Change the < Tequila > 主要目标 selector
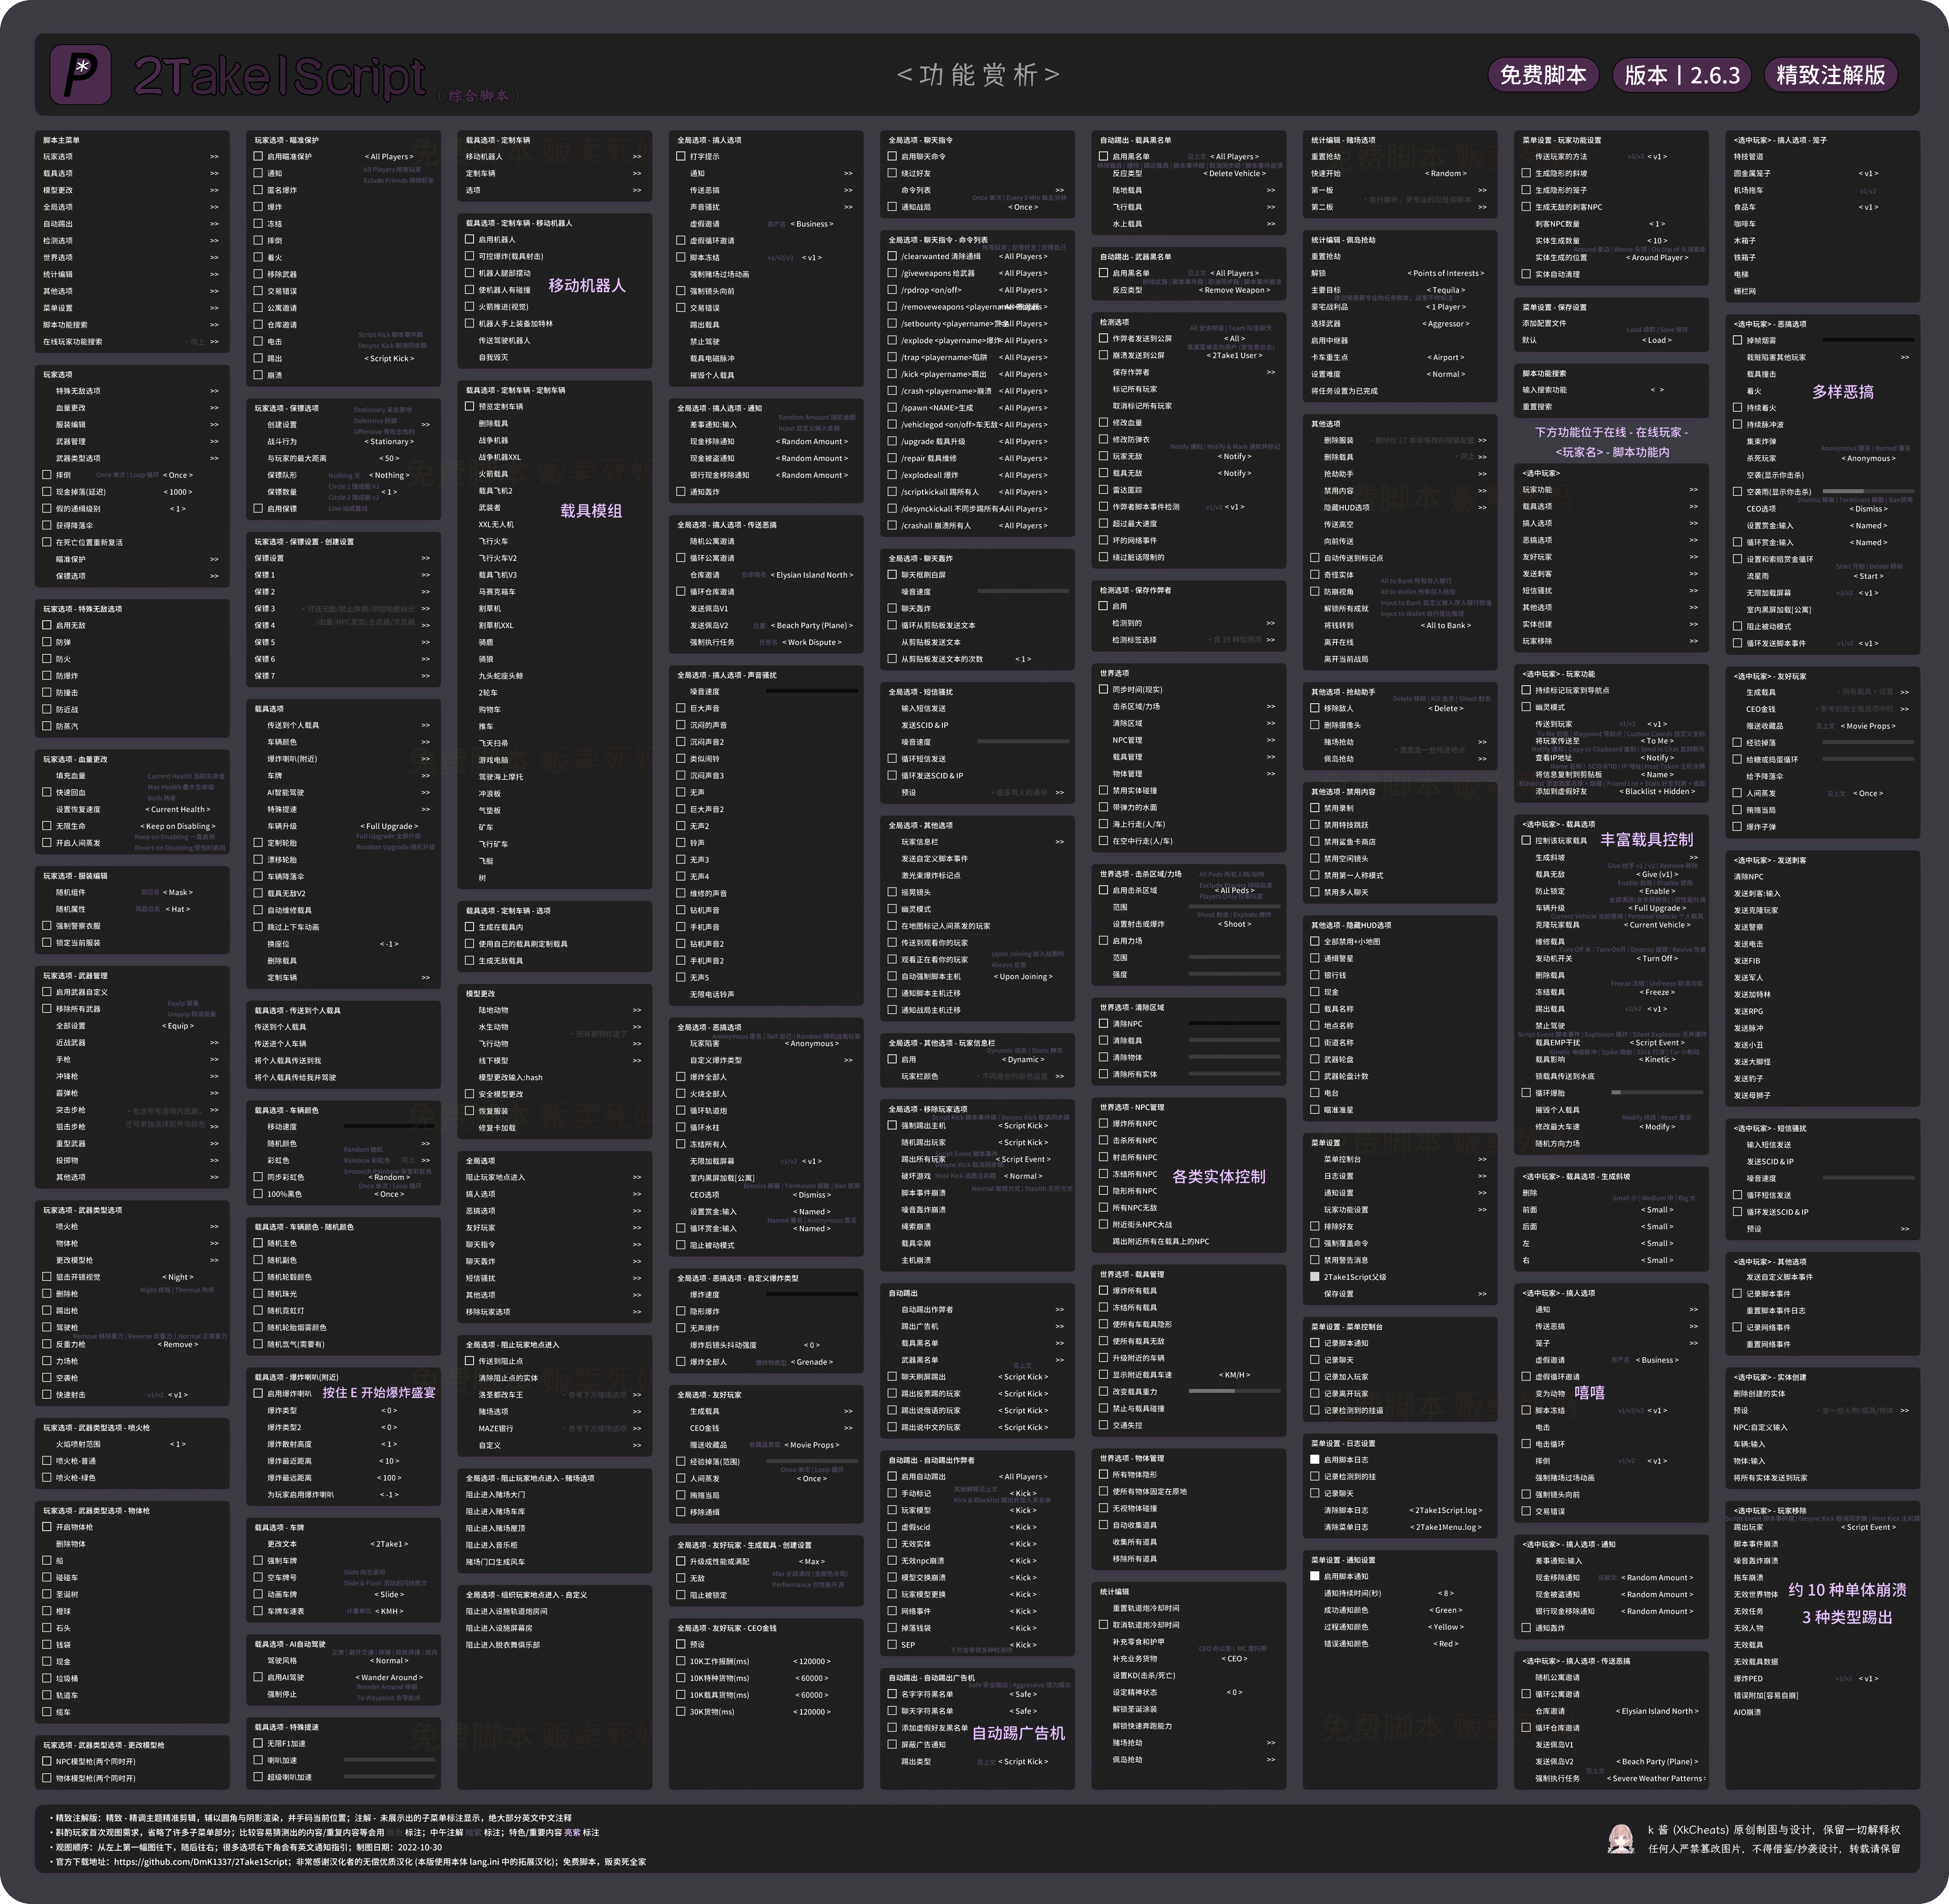 [x=1446, y=290]
